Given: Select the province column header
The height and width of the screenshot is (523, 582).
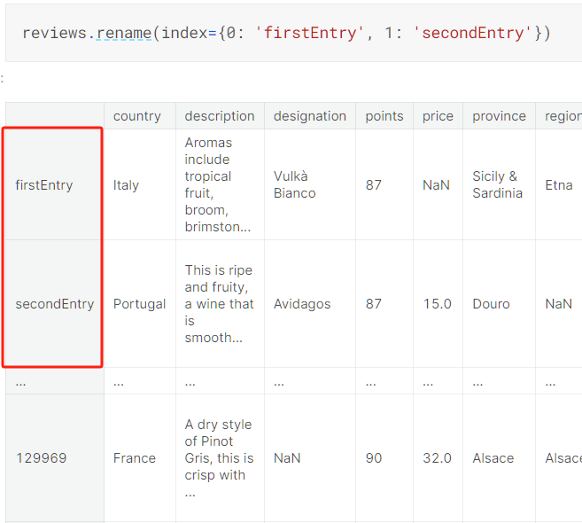Looking at the screenshot, I should point(499,116).
